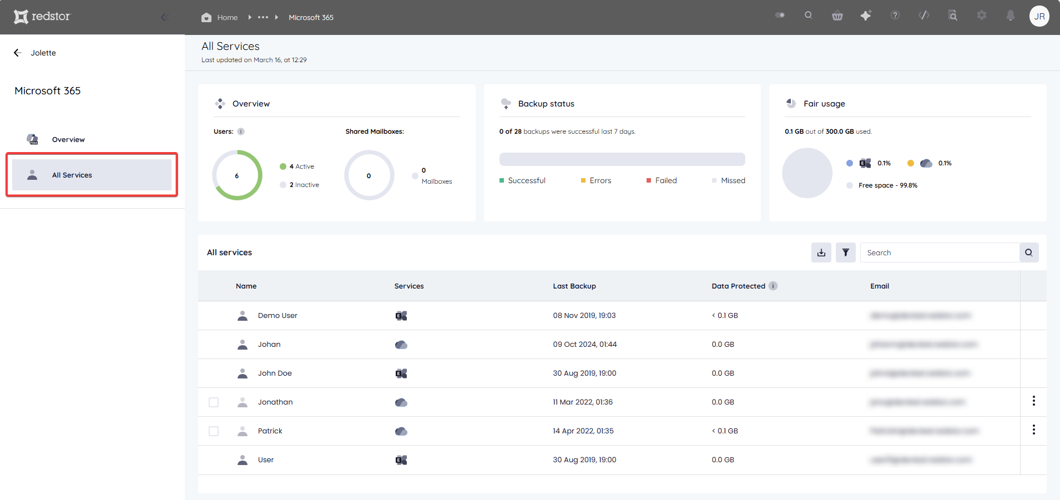1060x500 pixels.
Task: Click the Shared Mailboxes donut chart
Action: click(x=369, y=175)
